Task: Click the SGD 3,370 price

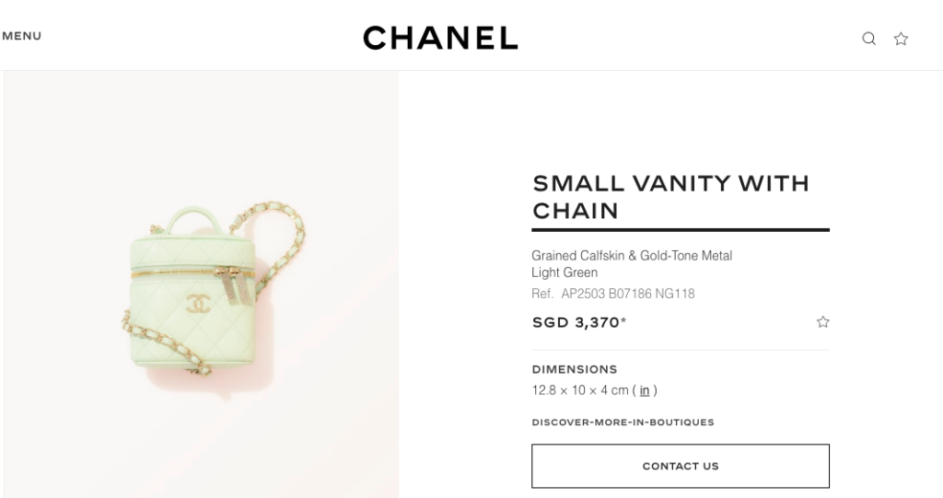Action: (x=576, y=322)
